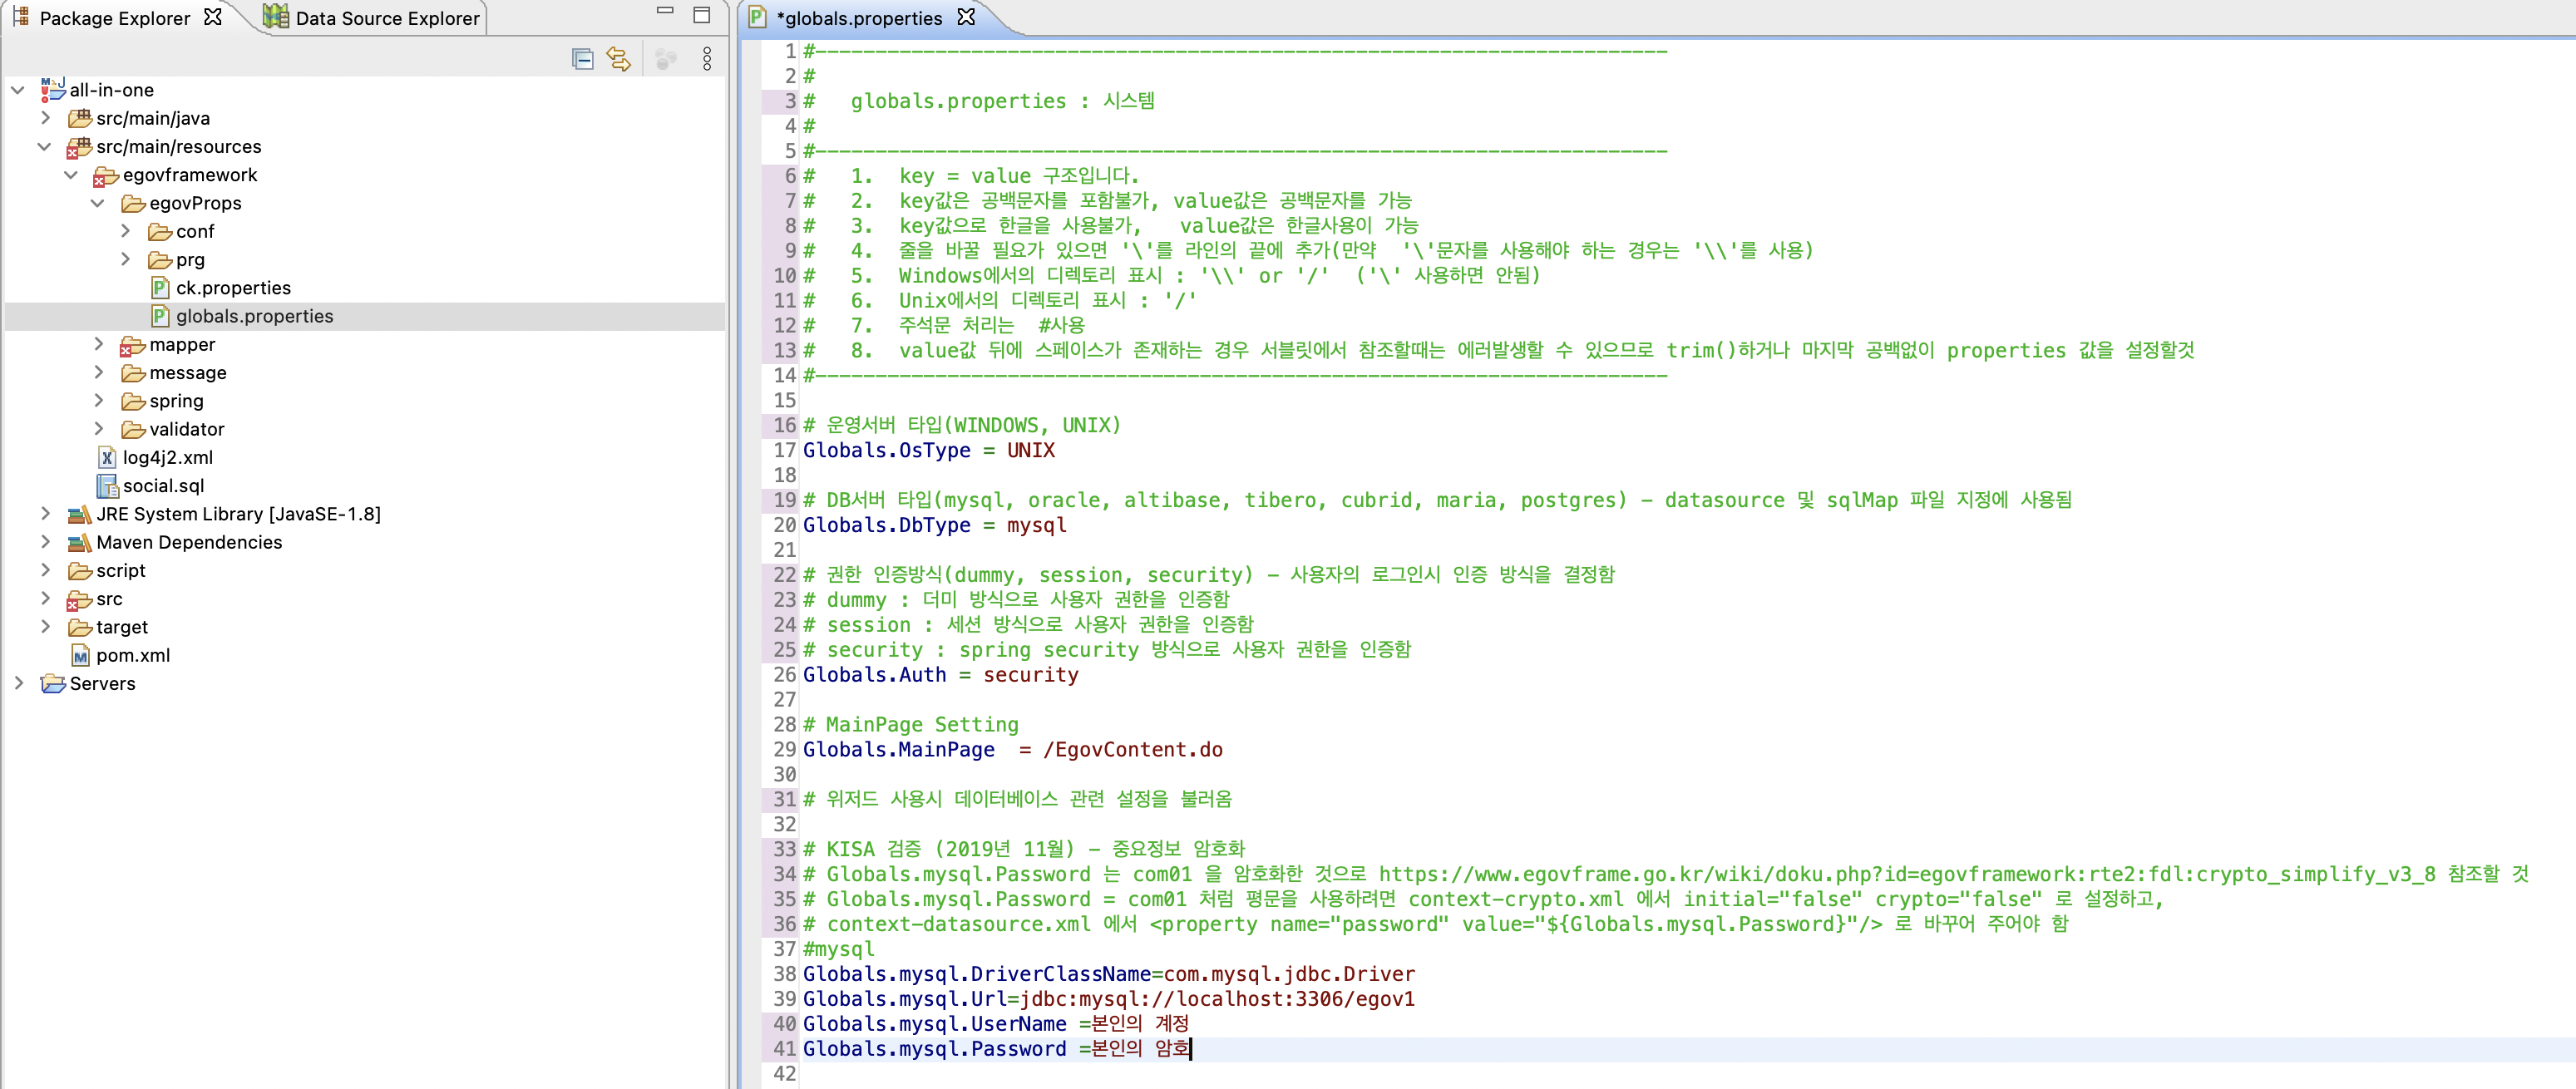Viewport: 2576px width, 1089px height.
Task: Select globals.properties in the tree
Action: click(x=254, y=316)
